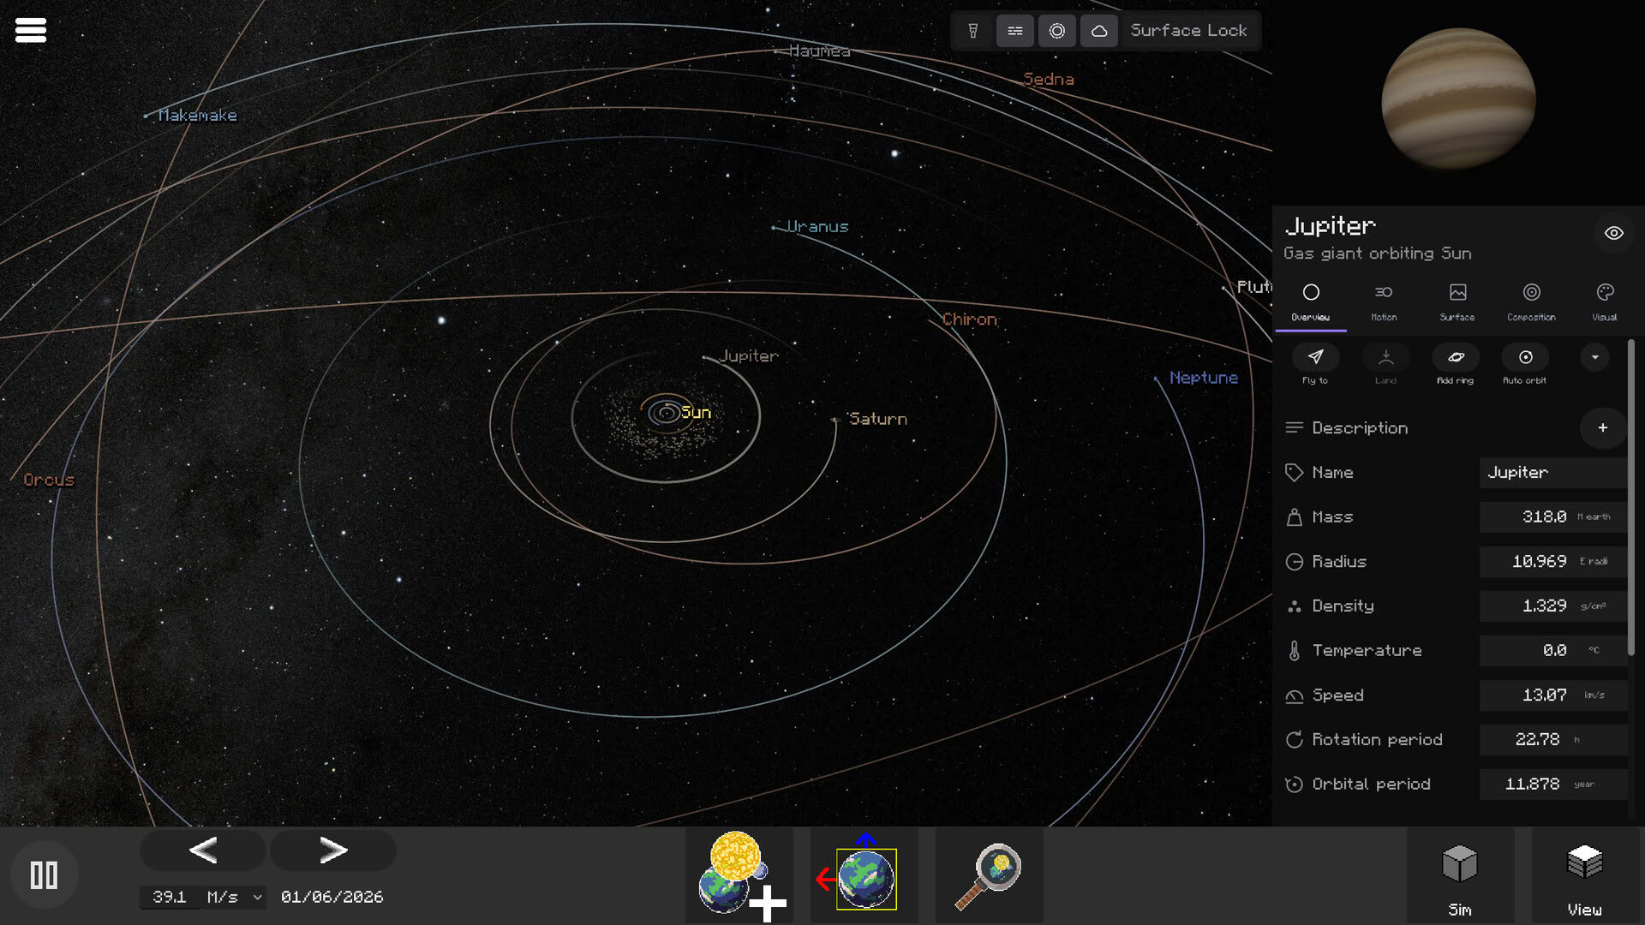Toggle Jupiter visibility eye icon
The width and height of the screenshot is (1645, 925).
[x=1614, y=233]
